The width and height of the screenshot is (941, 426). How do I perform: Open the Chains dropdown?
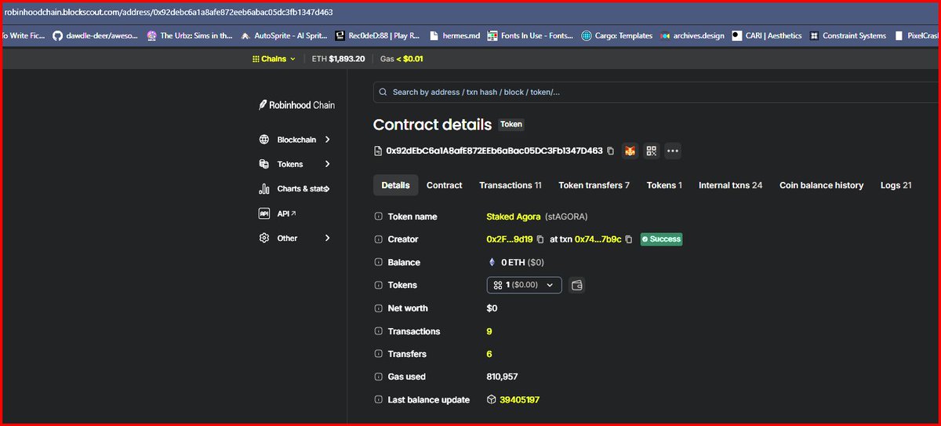click(x=274, y=59)
